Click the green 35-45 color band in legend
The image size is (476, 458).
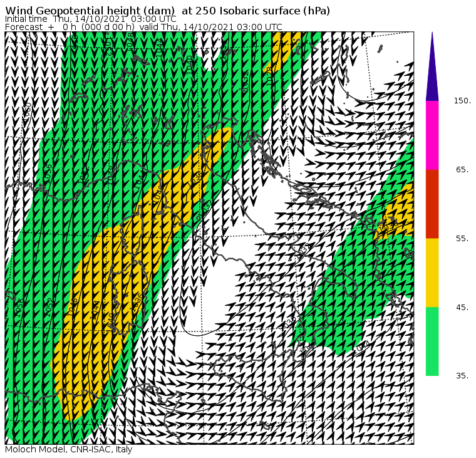[x=432, y=341]
